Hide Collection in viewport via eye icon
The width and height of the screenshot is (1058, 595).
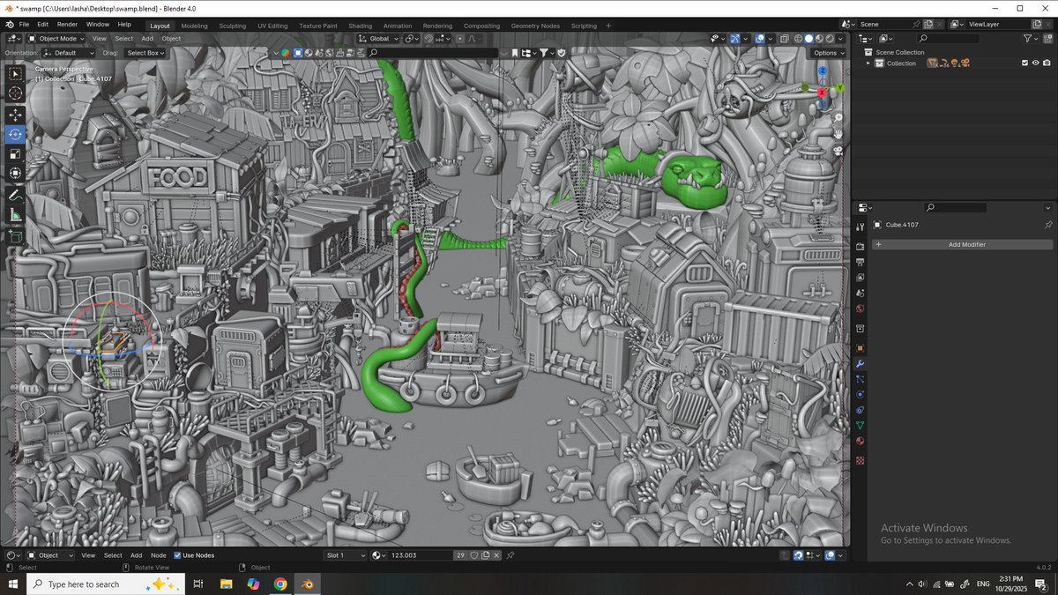click(1036, 63)
